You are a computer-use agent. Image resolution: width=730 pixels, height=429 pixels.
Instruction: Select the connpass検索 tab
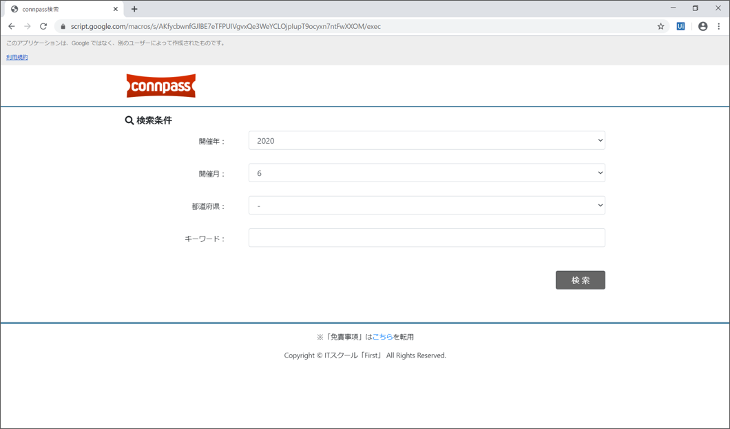pos(59,9)
